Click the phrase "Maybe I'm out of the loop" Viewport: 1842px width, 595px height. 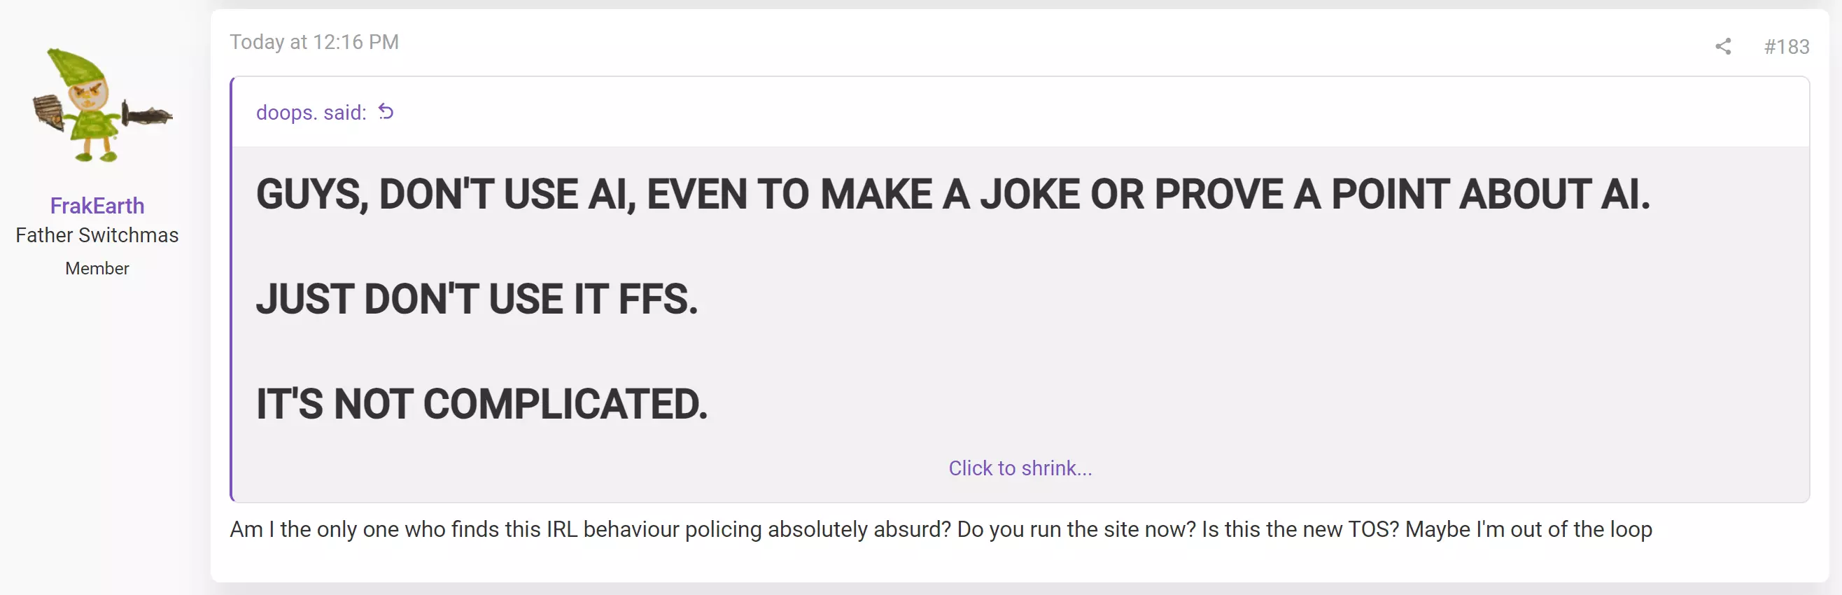[x=1528, y=529]
